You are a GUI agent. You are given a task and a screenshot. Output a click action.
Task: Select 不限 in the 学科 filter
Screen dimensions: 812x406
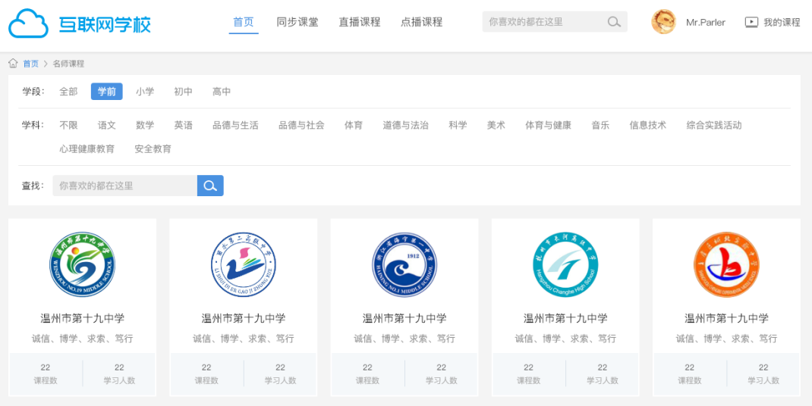(x=68, y=125)
